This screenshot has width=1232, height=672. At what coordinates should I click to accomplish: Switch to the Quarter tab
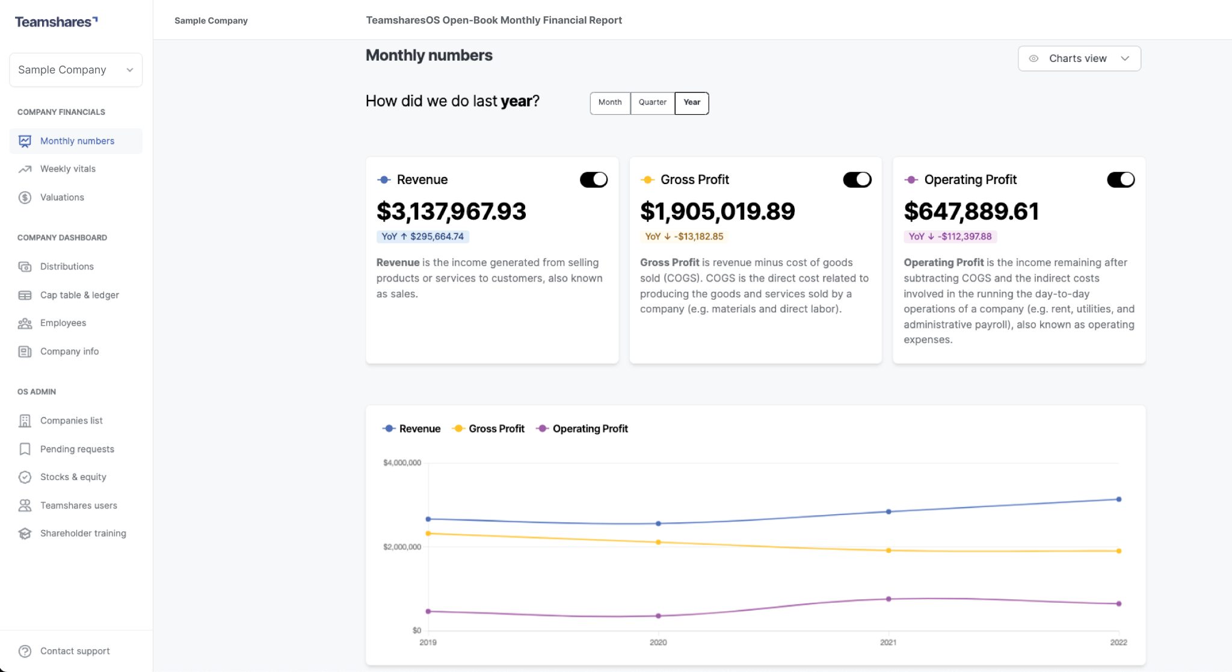point(652,103)
